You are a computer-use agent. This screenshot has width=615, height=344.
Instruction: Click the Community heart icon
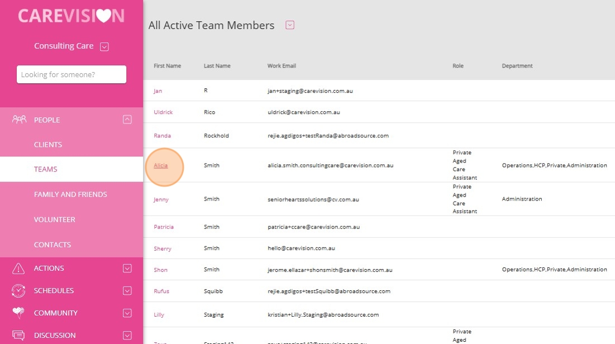point(18,313)
